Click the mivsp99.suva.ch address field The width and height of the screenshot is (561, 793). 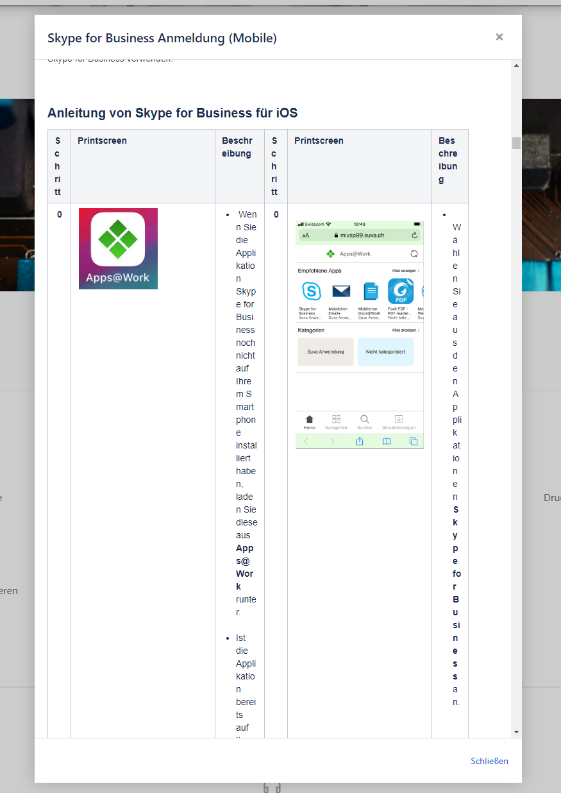click(x=359, y=235)
